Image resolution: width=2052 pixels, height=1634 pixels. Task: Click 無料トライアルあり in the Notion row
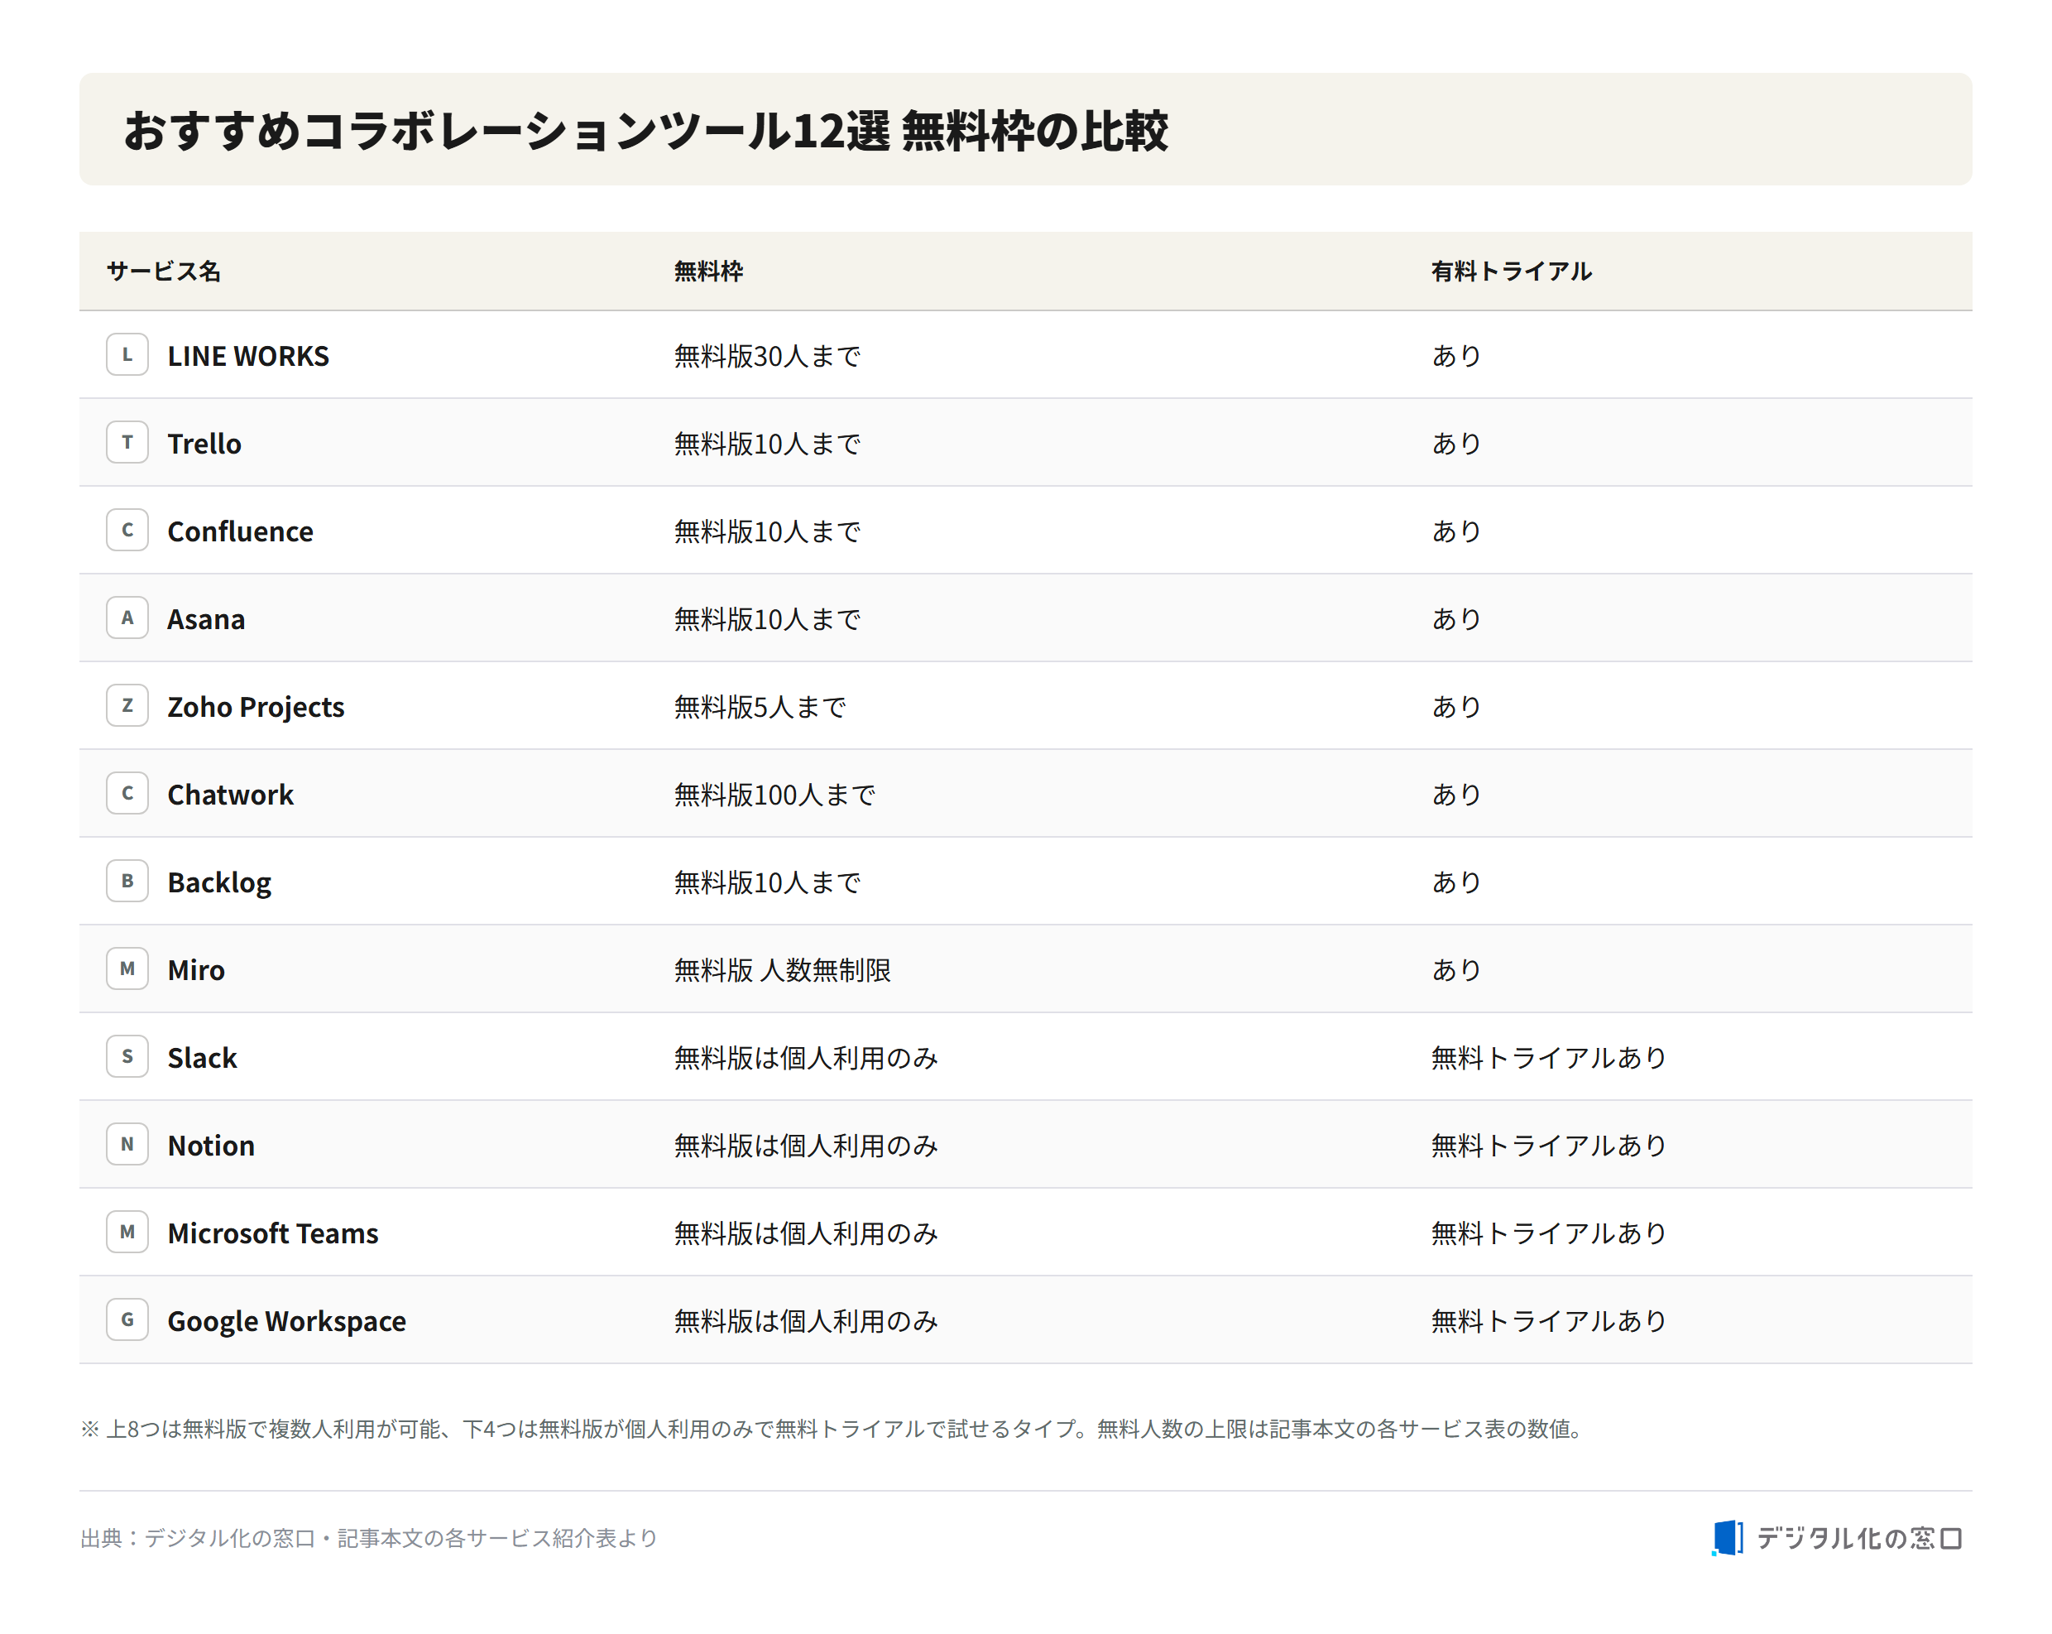(x=1549, y=1145)
